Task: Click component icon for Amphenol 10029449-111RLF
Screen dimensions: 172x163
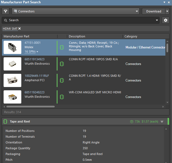Action: [62, 80]
